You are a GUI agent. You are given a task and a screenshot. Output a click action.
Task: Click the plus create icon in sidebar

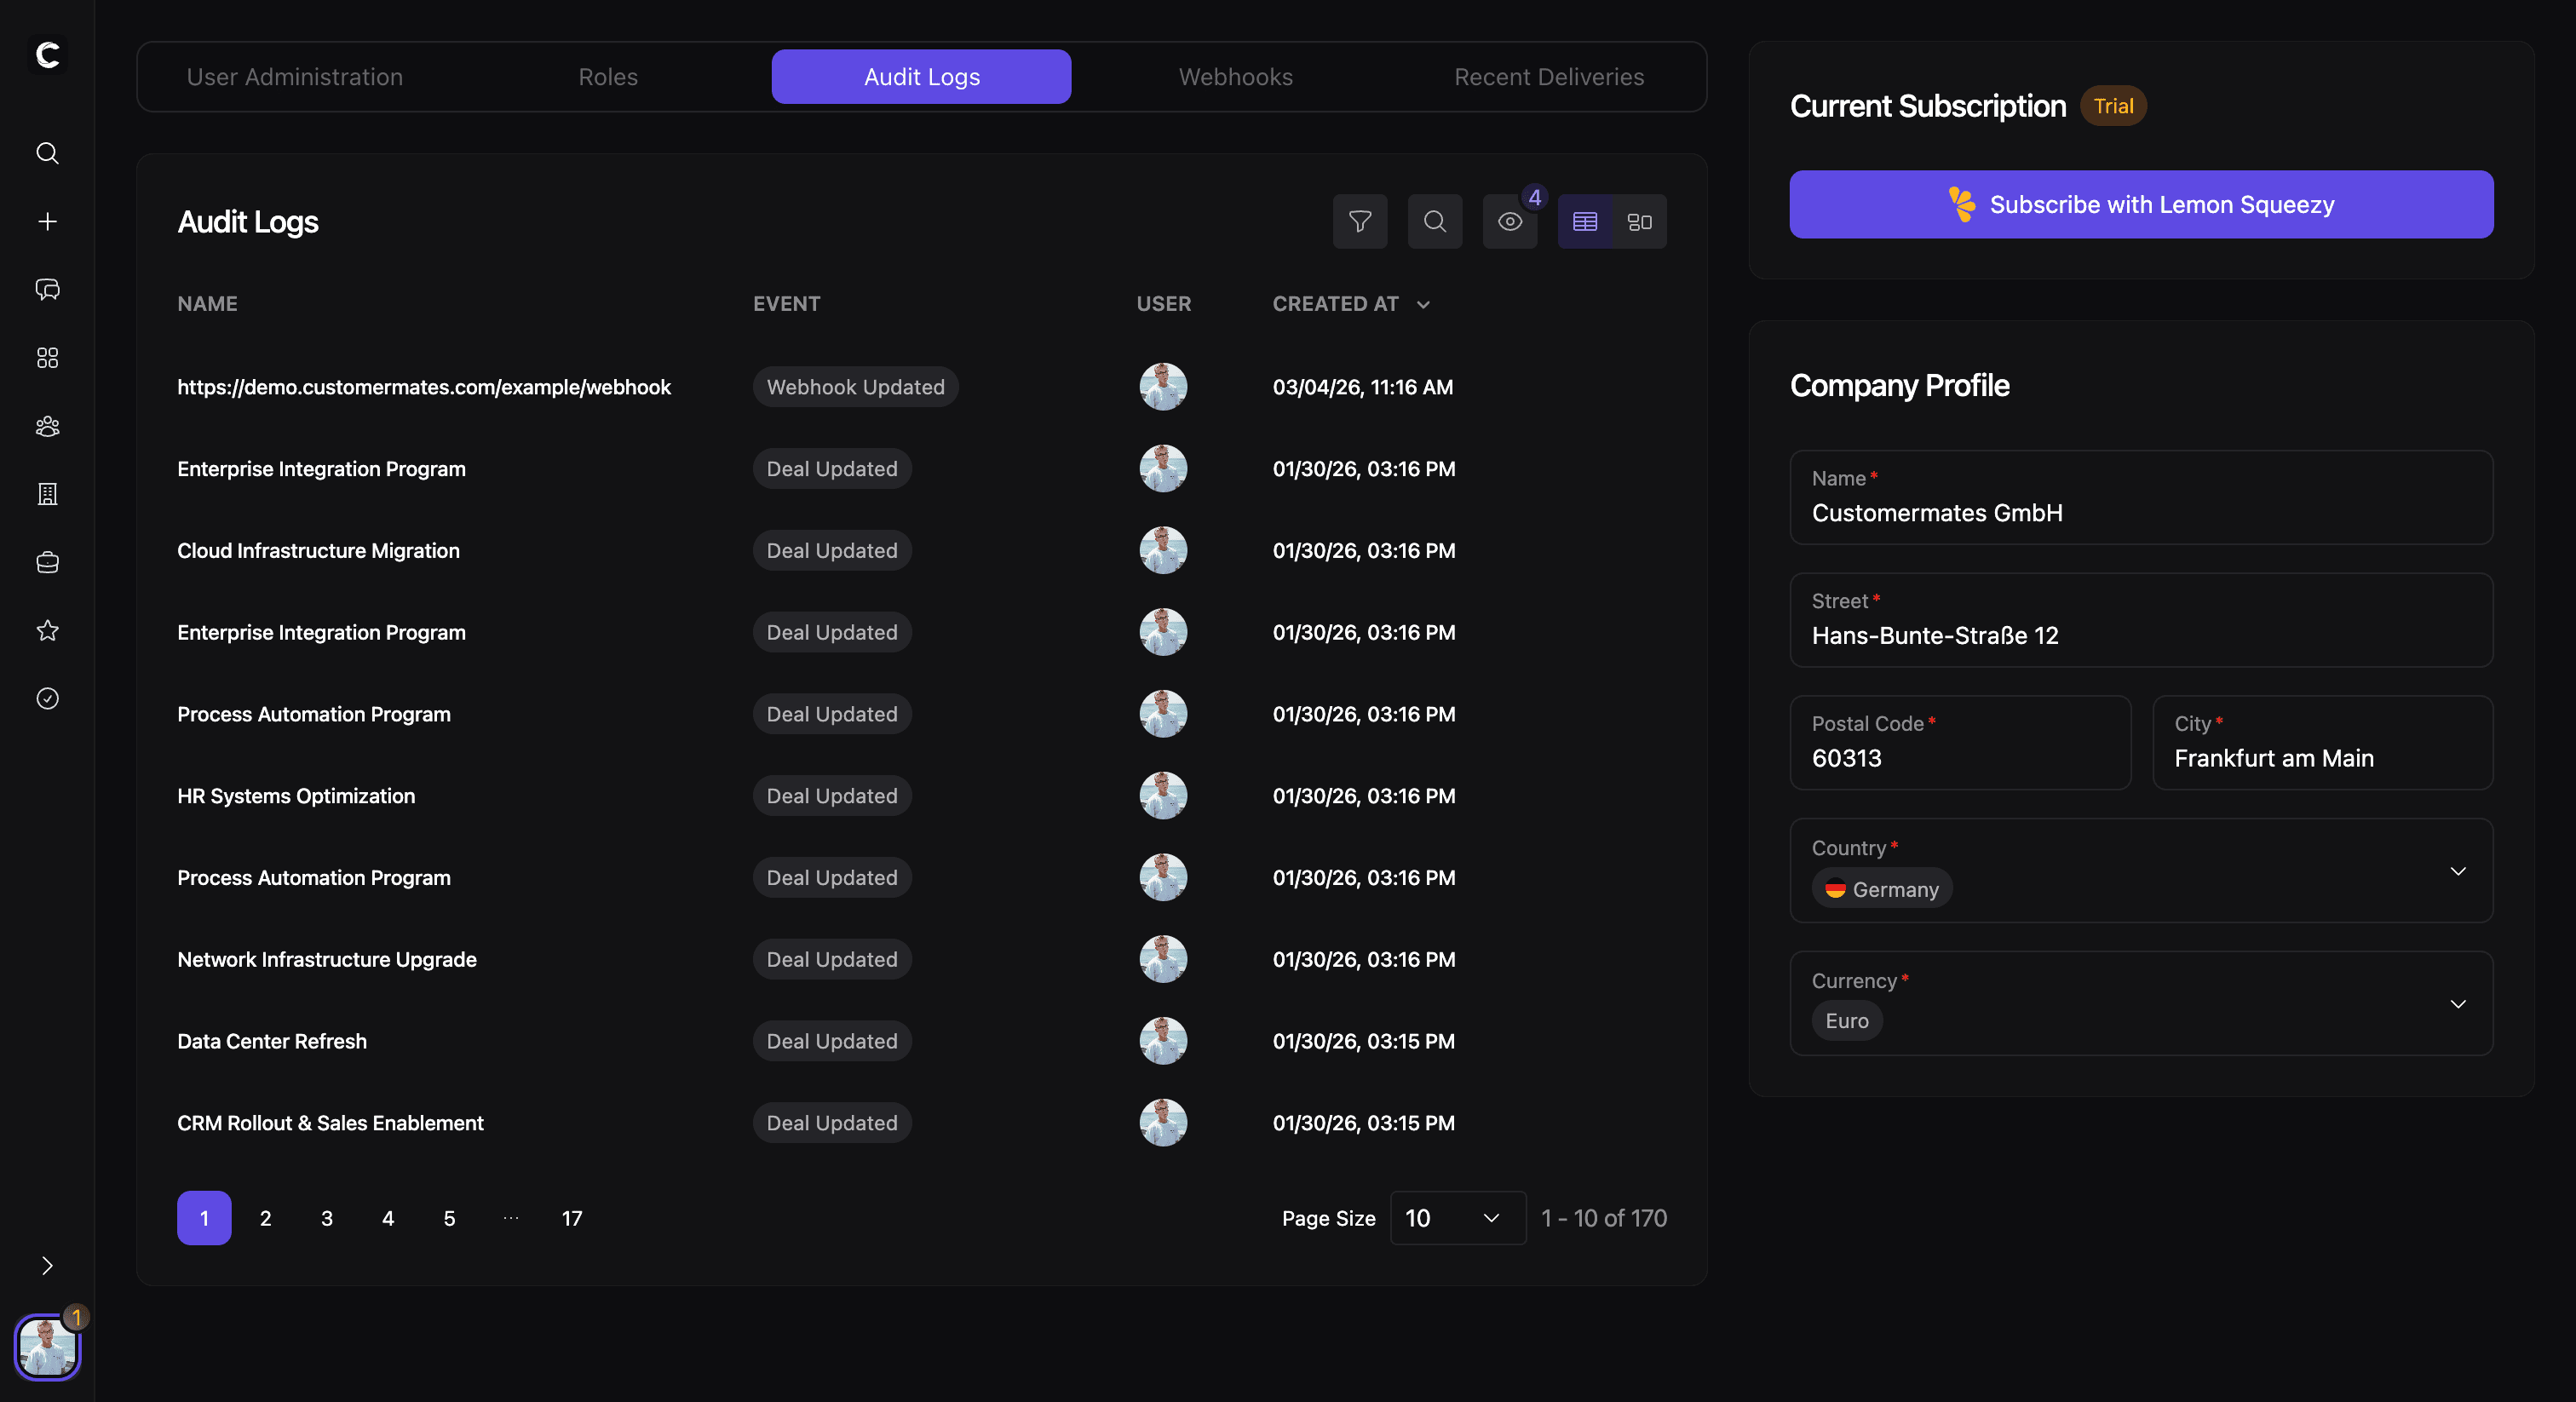click(x=47, y=221)
